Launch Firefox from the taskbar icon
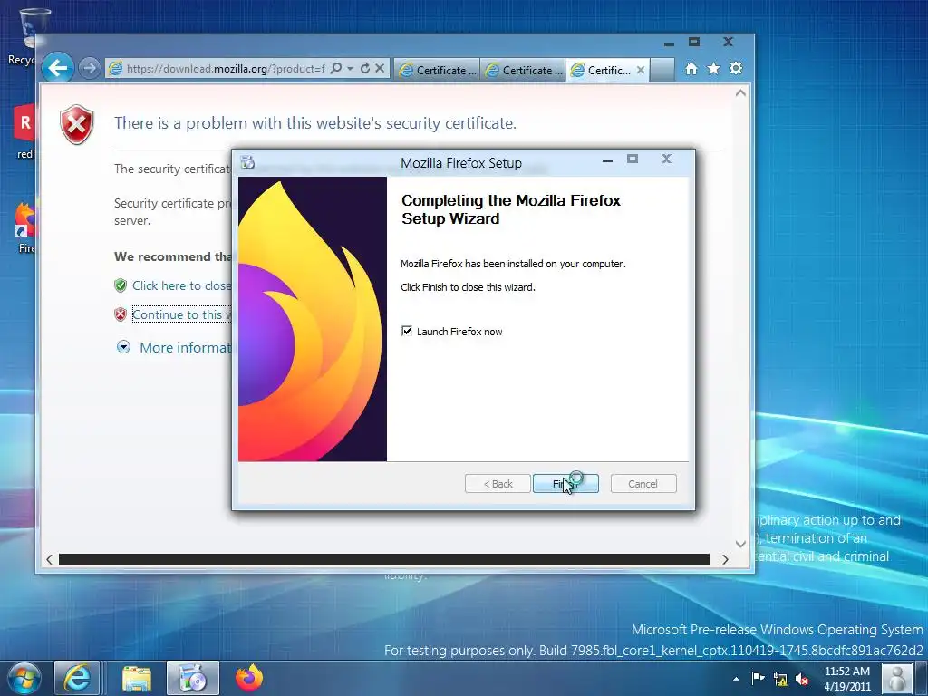This screenshot has height=696, width=928. coord(249,678)
